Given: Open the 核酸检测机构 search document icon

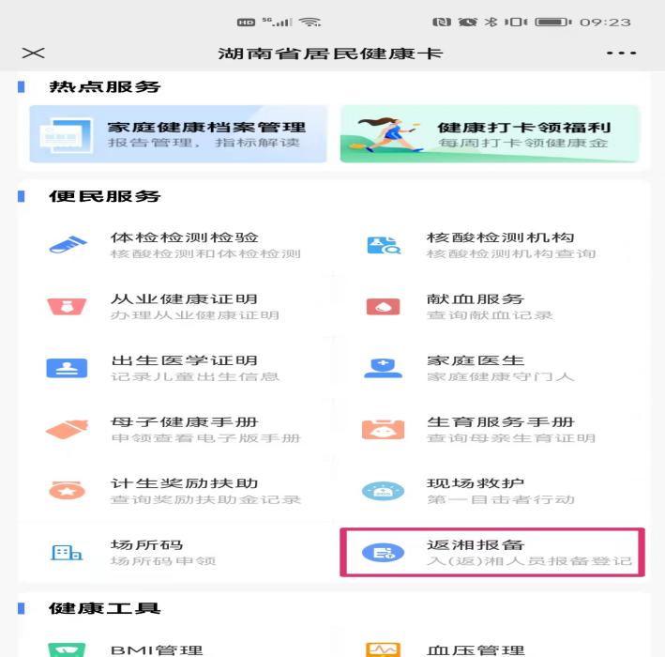Looking at the screenshot, I should pos(384,245).
